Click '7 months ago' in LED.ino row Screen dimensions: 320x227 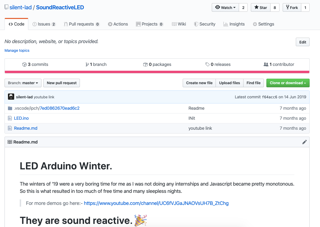293,118
